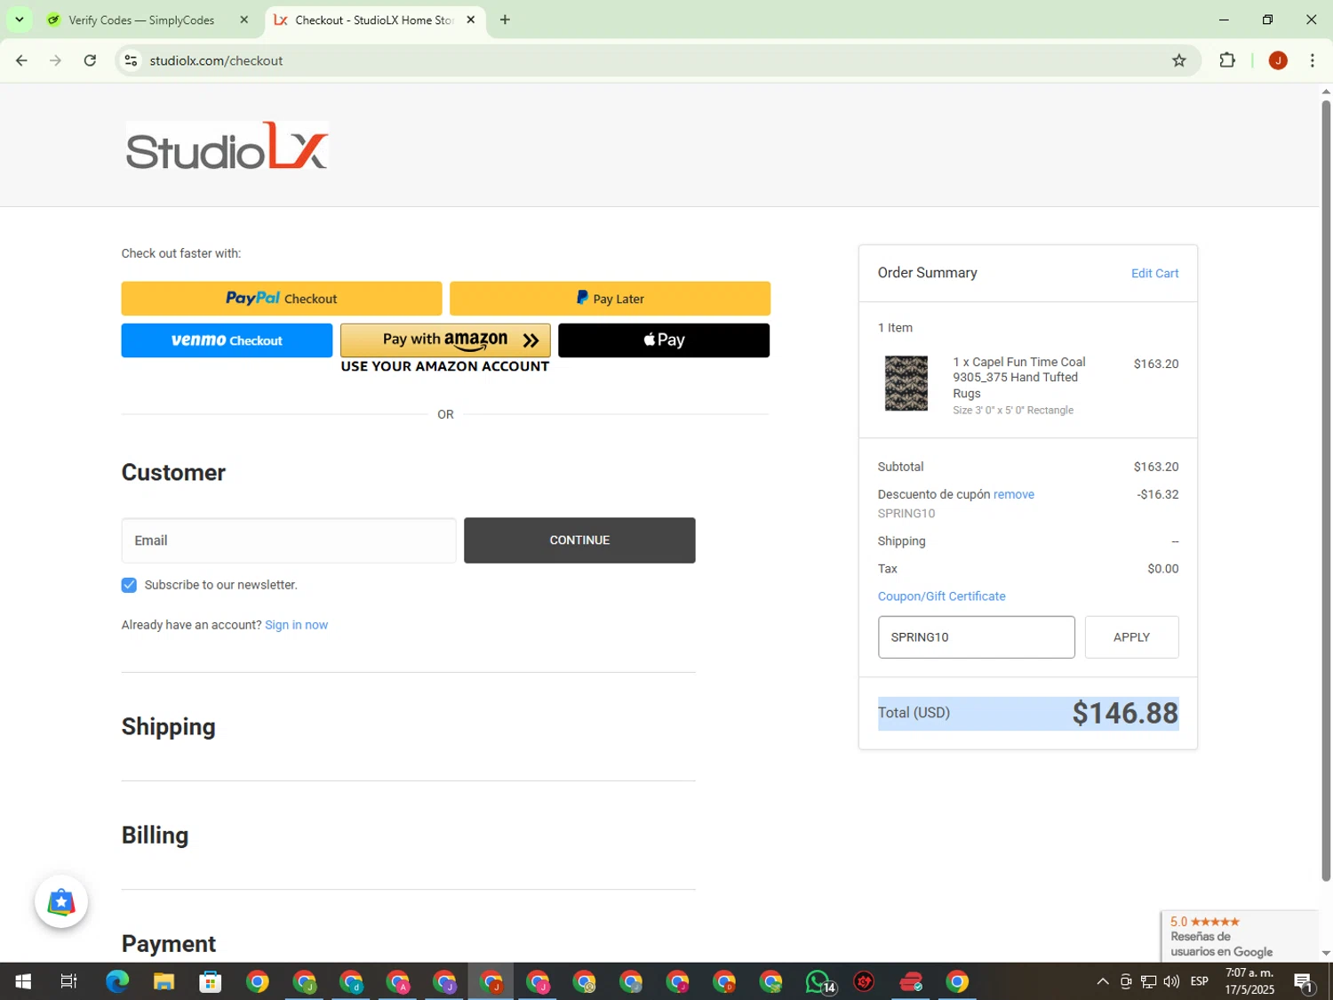Screen dimensions: 1333x1000
Task: Open the Extensions puzzle icon
Action: coord(1227,60)
